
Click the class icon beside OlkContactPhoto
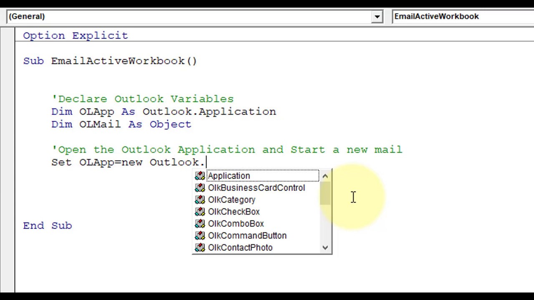[x=200, y=247]
